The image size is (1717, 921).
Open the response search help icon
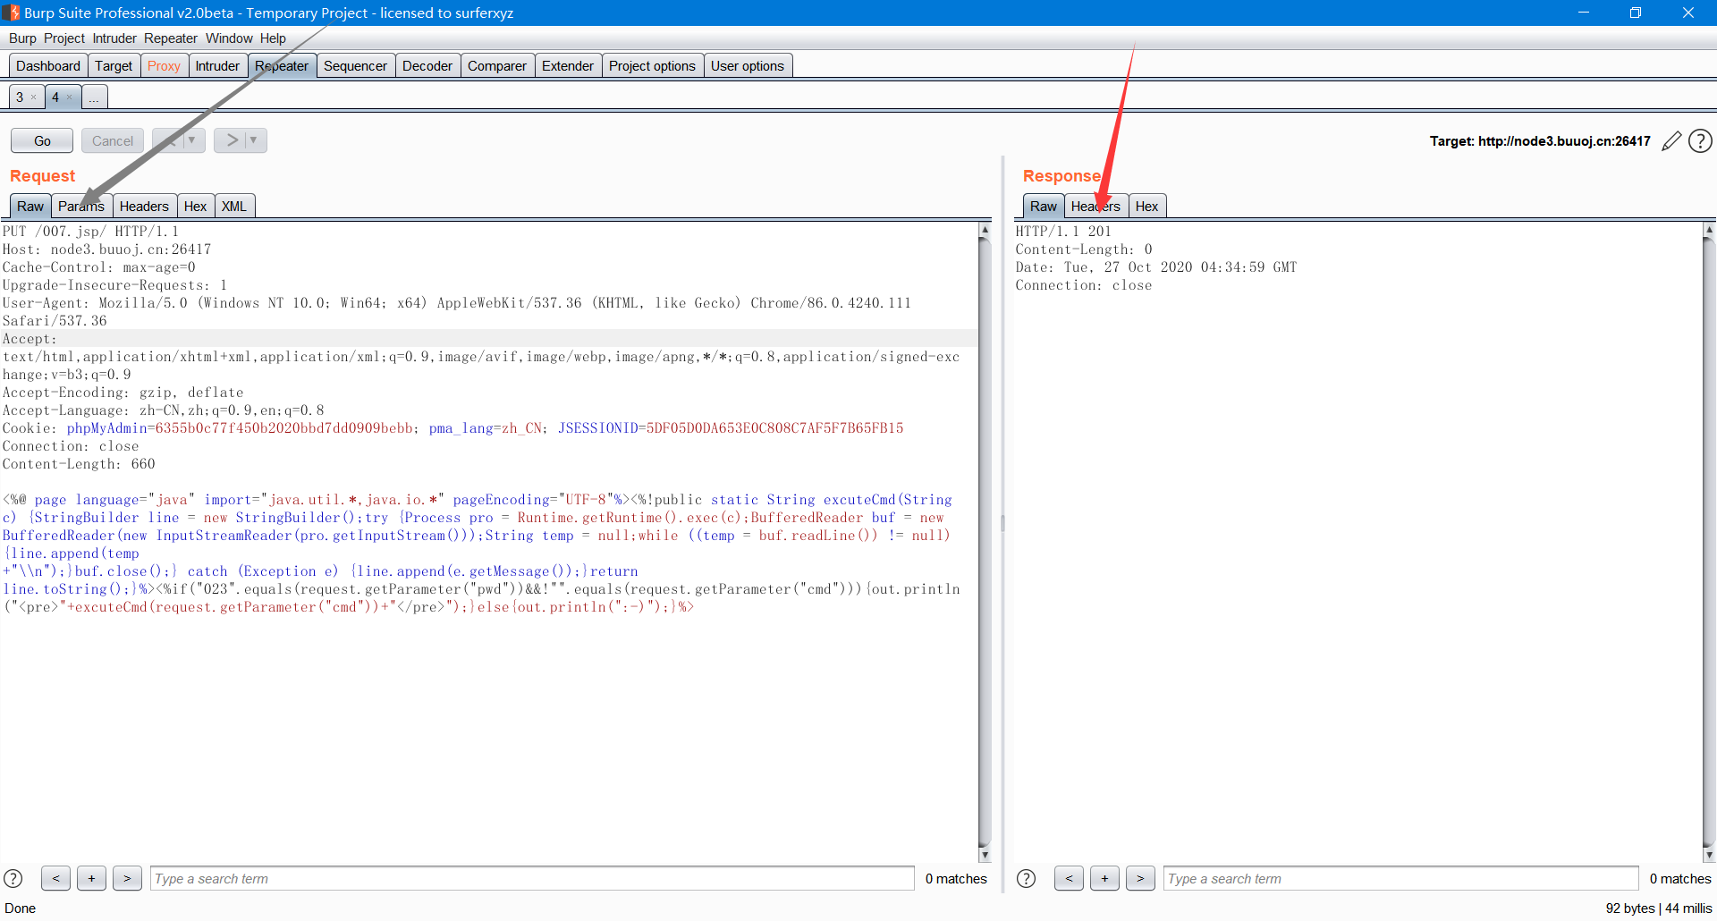(x=1027, y=878)
